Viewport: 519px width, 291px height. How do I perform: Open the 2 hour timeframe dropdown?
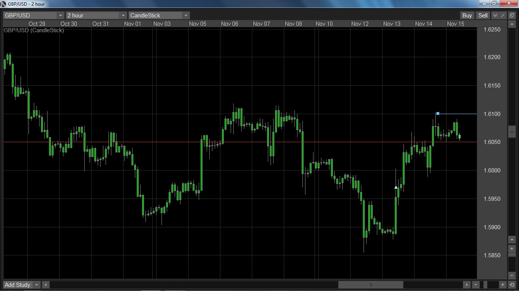click(96, 15)
